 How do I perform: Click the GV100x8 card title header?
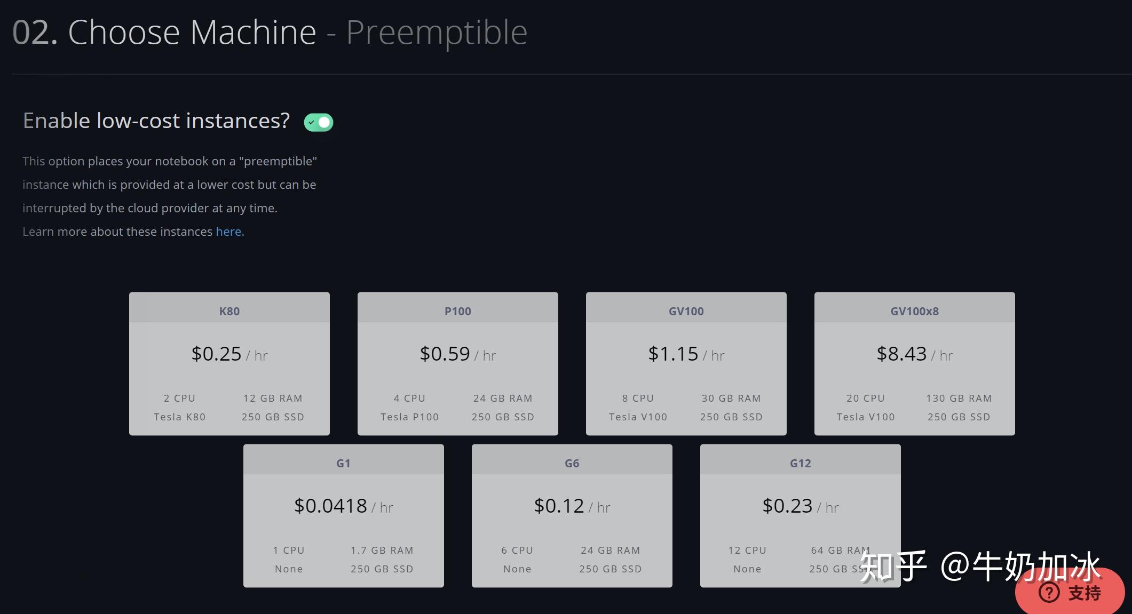(x=915, y=311)
